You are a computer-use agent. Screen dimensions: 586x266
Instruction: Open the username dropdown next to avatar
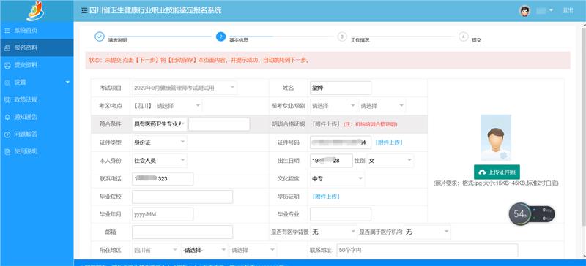[545, 10]
